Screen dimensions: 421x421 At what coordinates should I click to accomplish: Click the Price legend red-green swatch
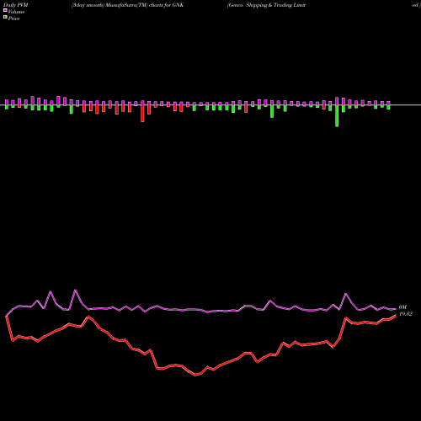pos(5,17)
